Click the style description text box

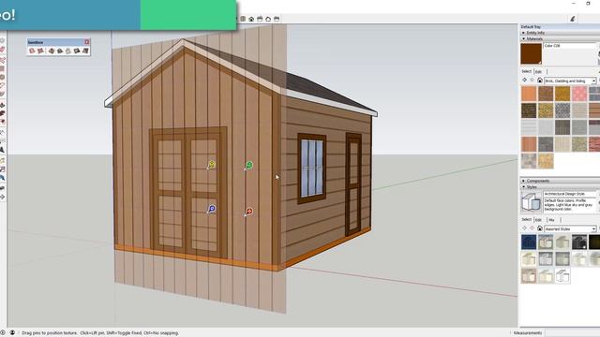point(570,205)
